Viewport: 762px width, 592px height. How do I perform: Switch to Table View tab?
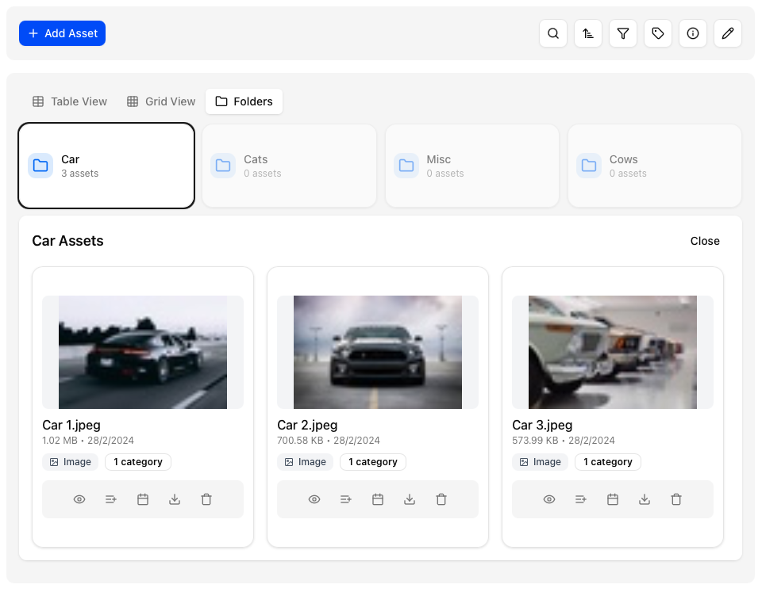tap(70, 101)
